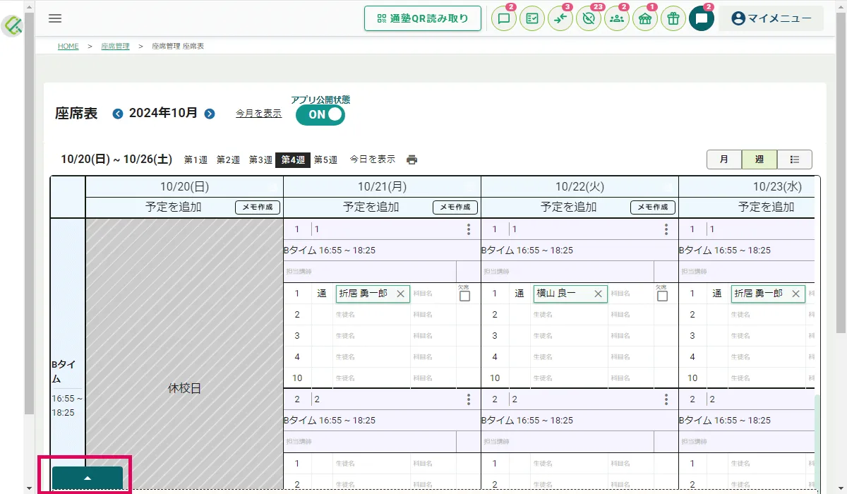Open the speech bubble notifications icon
847x494 pixels.
[x=504, y=18]
